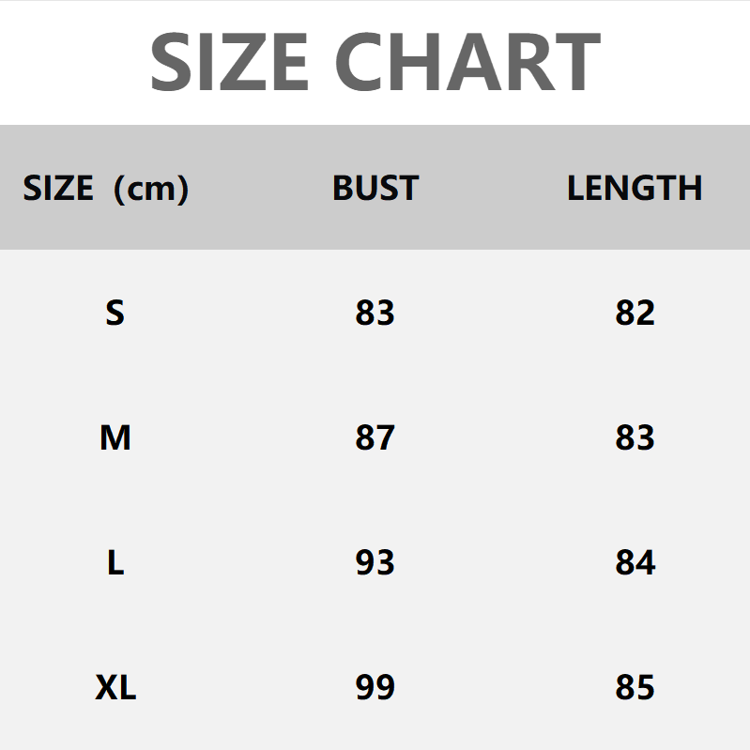Viewport: 750px width, 750px height.
Task: Click the length value 82 for size S
Action: pos(635,313)
